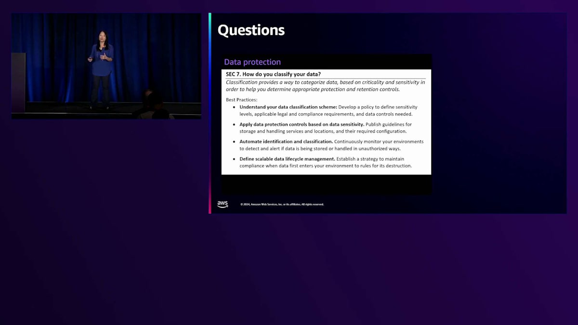Click "Define scalable data lifecycle management." bullet

(287, 159)
